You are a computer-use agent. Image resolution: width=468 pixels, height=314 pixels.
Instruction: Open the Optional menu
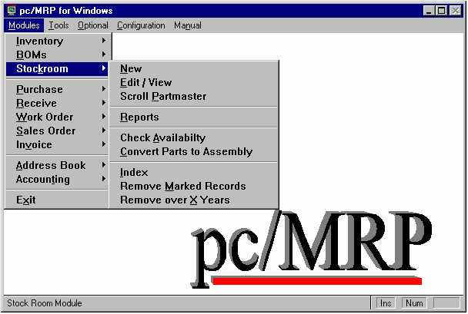point(93,25)
